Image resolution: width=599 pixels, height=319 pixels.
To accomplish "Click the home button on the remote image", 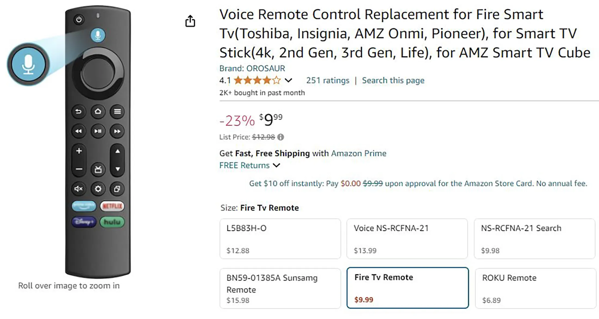I will (x=98, y=111).
